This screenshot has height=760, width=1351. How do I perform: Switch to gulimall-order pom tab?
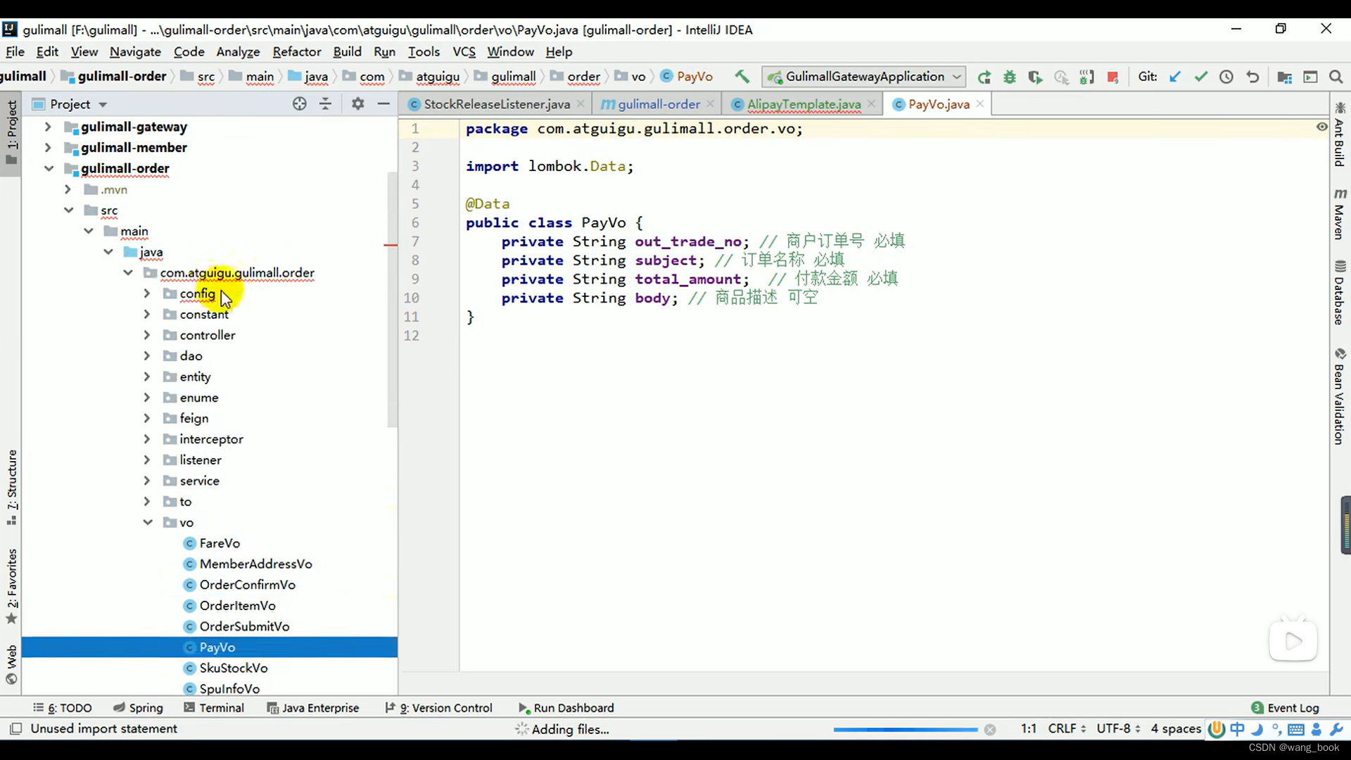tap(658, 104)
